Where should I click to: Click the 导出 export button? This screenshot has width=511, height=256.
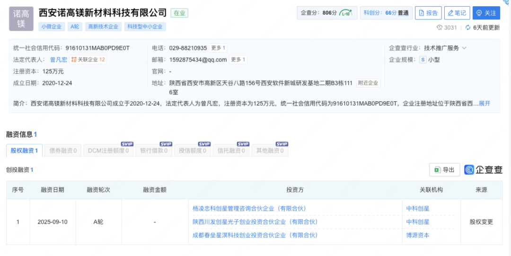click(x=444, y=170)
